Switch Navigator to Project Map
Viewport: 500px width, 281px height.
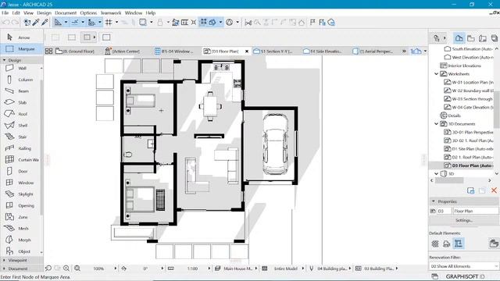click(x=459, y=38)
